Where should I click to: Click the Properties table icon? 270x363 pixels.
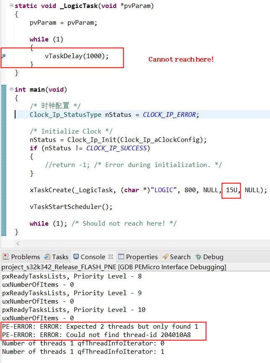point(121,257)
